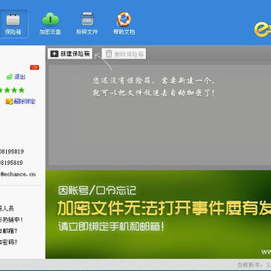
Task: Click the echance.cn email address
Action: pyautogui.click(x=17, y=174)
